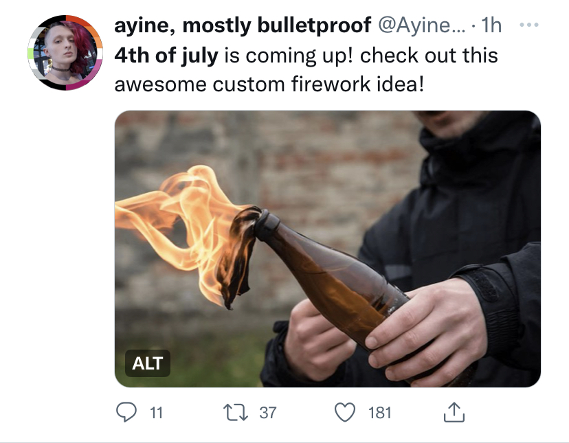Open the three-dot more options menu
The height and width of the screenshot is (443, 569).
pos(529,25)
